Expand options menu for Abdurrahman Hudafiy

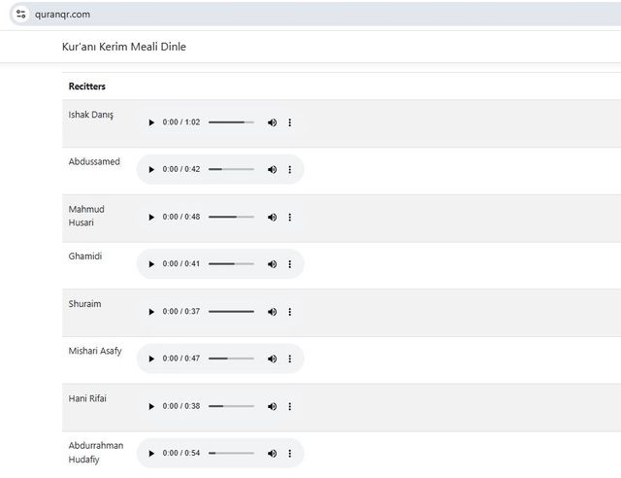tap(290, 454)
